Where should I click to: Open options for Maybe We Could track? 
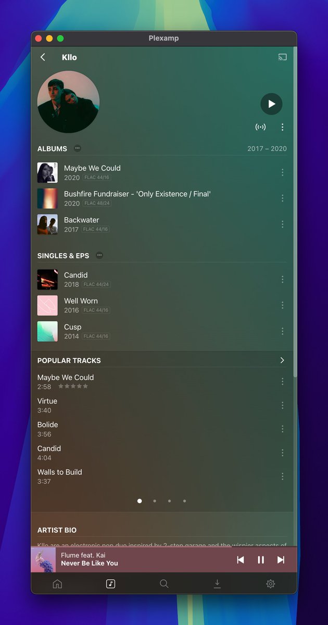(282, 382)
